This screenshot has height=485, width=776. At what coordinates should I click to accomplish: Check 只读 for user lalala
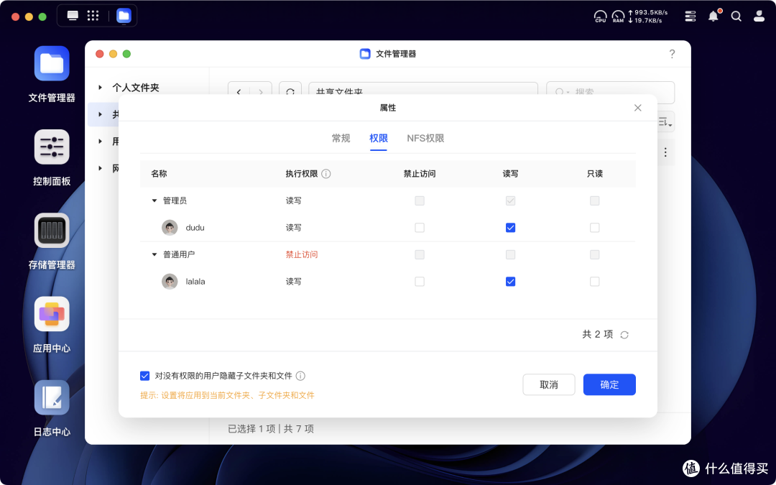click(x=595, y=282)
